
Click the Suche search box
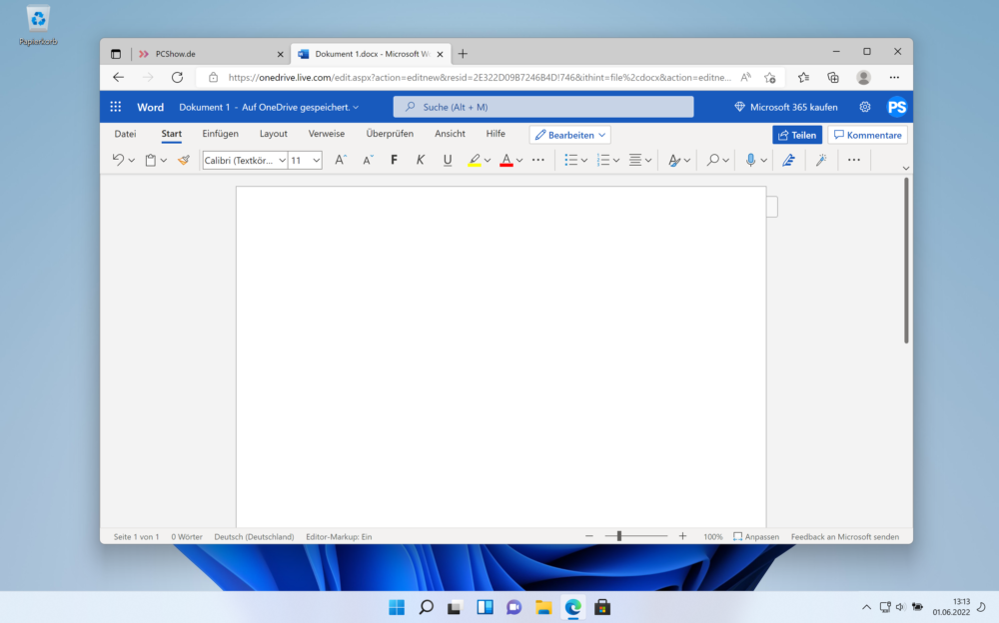tap(542, 107)
